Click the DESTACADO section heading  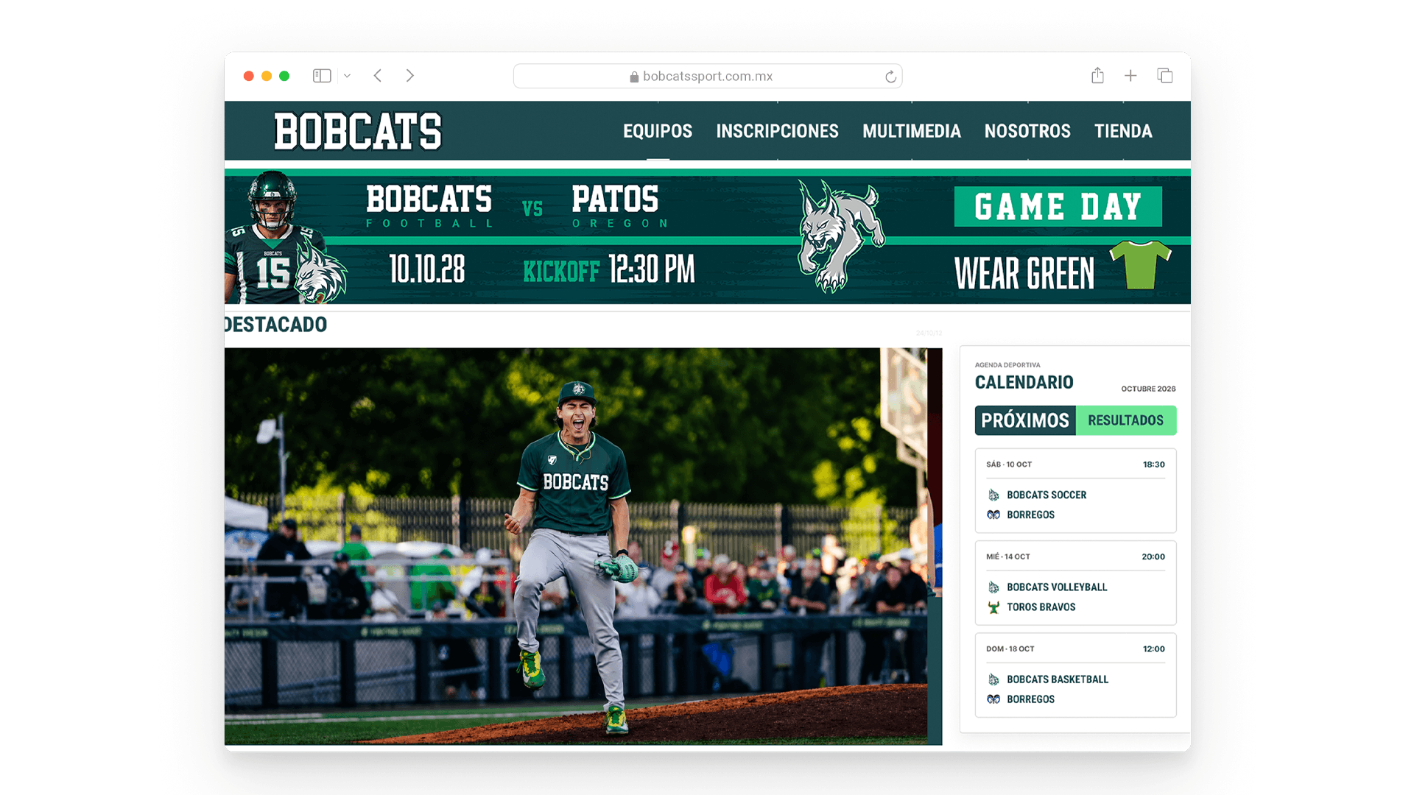(x=276, y=325)
